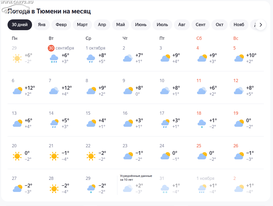Image resolution: width=273 pixels, height=206 pixels.
Task: Open the Март month tab
Action: click(82, 25)
